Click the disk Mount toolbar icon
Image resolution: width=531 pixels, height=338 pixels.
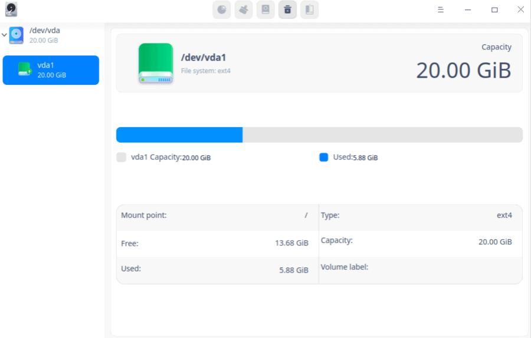click(265, 10)
